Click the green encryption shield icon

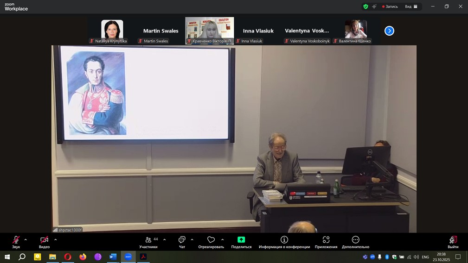pyautogui.click(x=365, y=6)
